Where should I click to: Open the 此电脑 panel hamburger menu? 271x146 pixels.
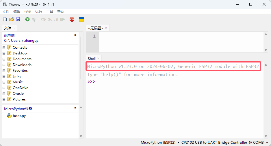pyautogui.click(x=75, y=35)
